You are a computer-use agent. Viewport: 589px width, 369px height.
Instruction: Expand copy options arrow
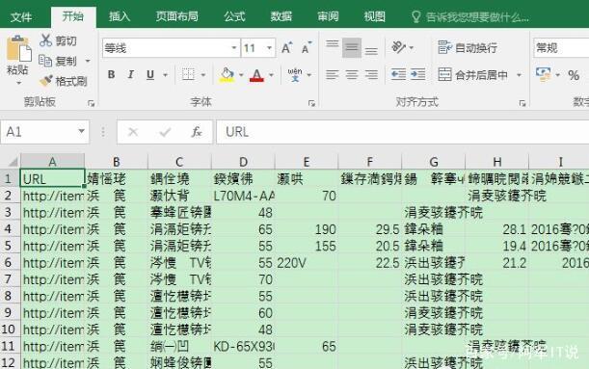click(88, 61)
